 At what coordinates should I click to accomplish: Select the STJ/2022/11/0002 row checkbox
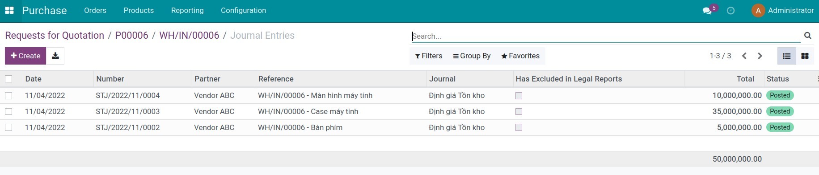pos(8,127)
